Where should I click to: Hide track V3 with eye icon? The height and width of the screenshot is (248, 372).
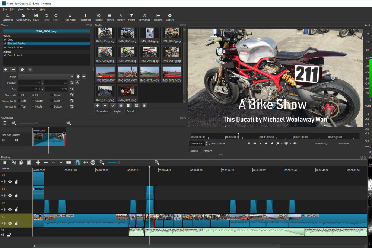click(x=10, y=195)
